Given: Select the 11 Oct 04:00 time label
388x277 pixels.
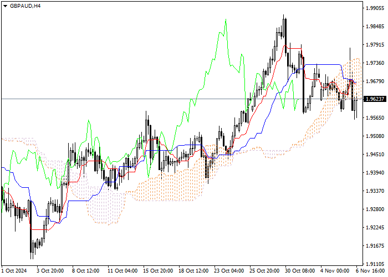Looking at the screenshot, I should coord(122,270).
